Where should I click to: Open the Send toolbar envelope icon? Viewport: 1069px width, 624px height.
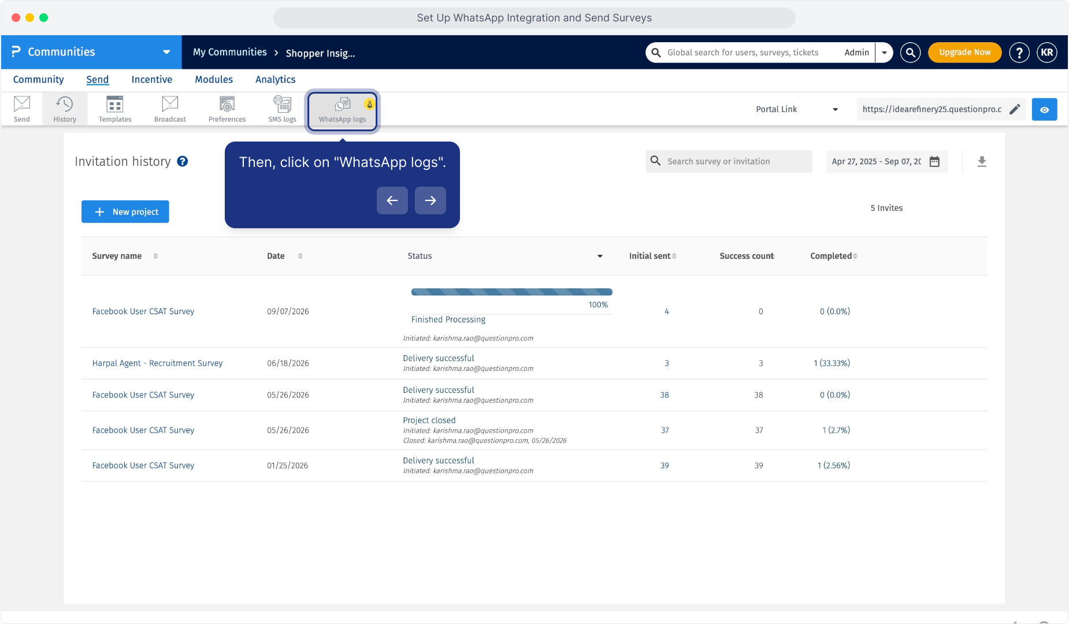(x=22, y=109)
